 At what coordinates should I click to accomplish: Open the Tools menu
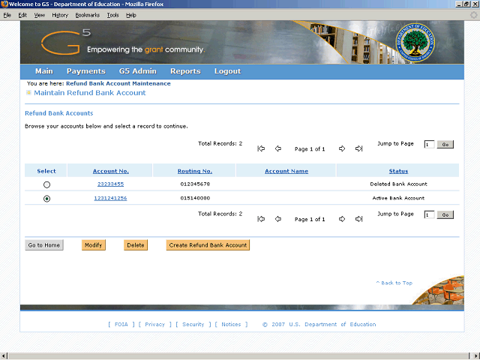click(112, 15)
